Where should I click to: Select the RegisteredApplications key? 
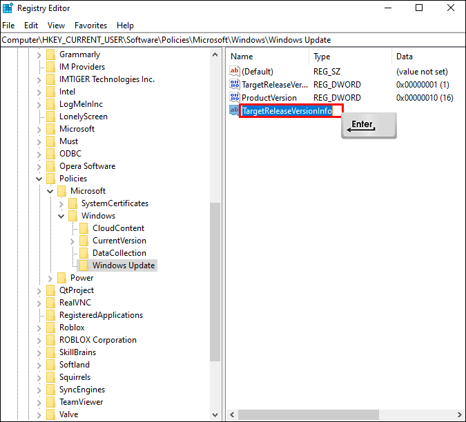101,315
